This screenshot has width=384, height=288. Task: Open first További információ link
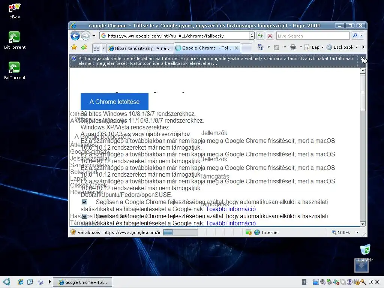pyautogui.click(x=231, y=209)
